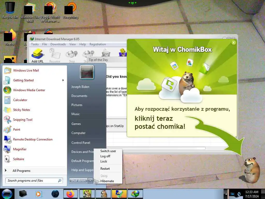This screenshot has width=265, height=199.
Task: Open Remote Desktop Connection from Start menu
Action: [35, 139]
